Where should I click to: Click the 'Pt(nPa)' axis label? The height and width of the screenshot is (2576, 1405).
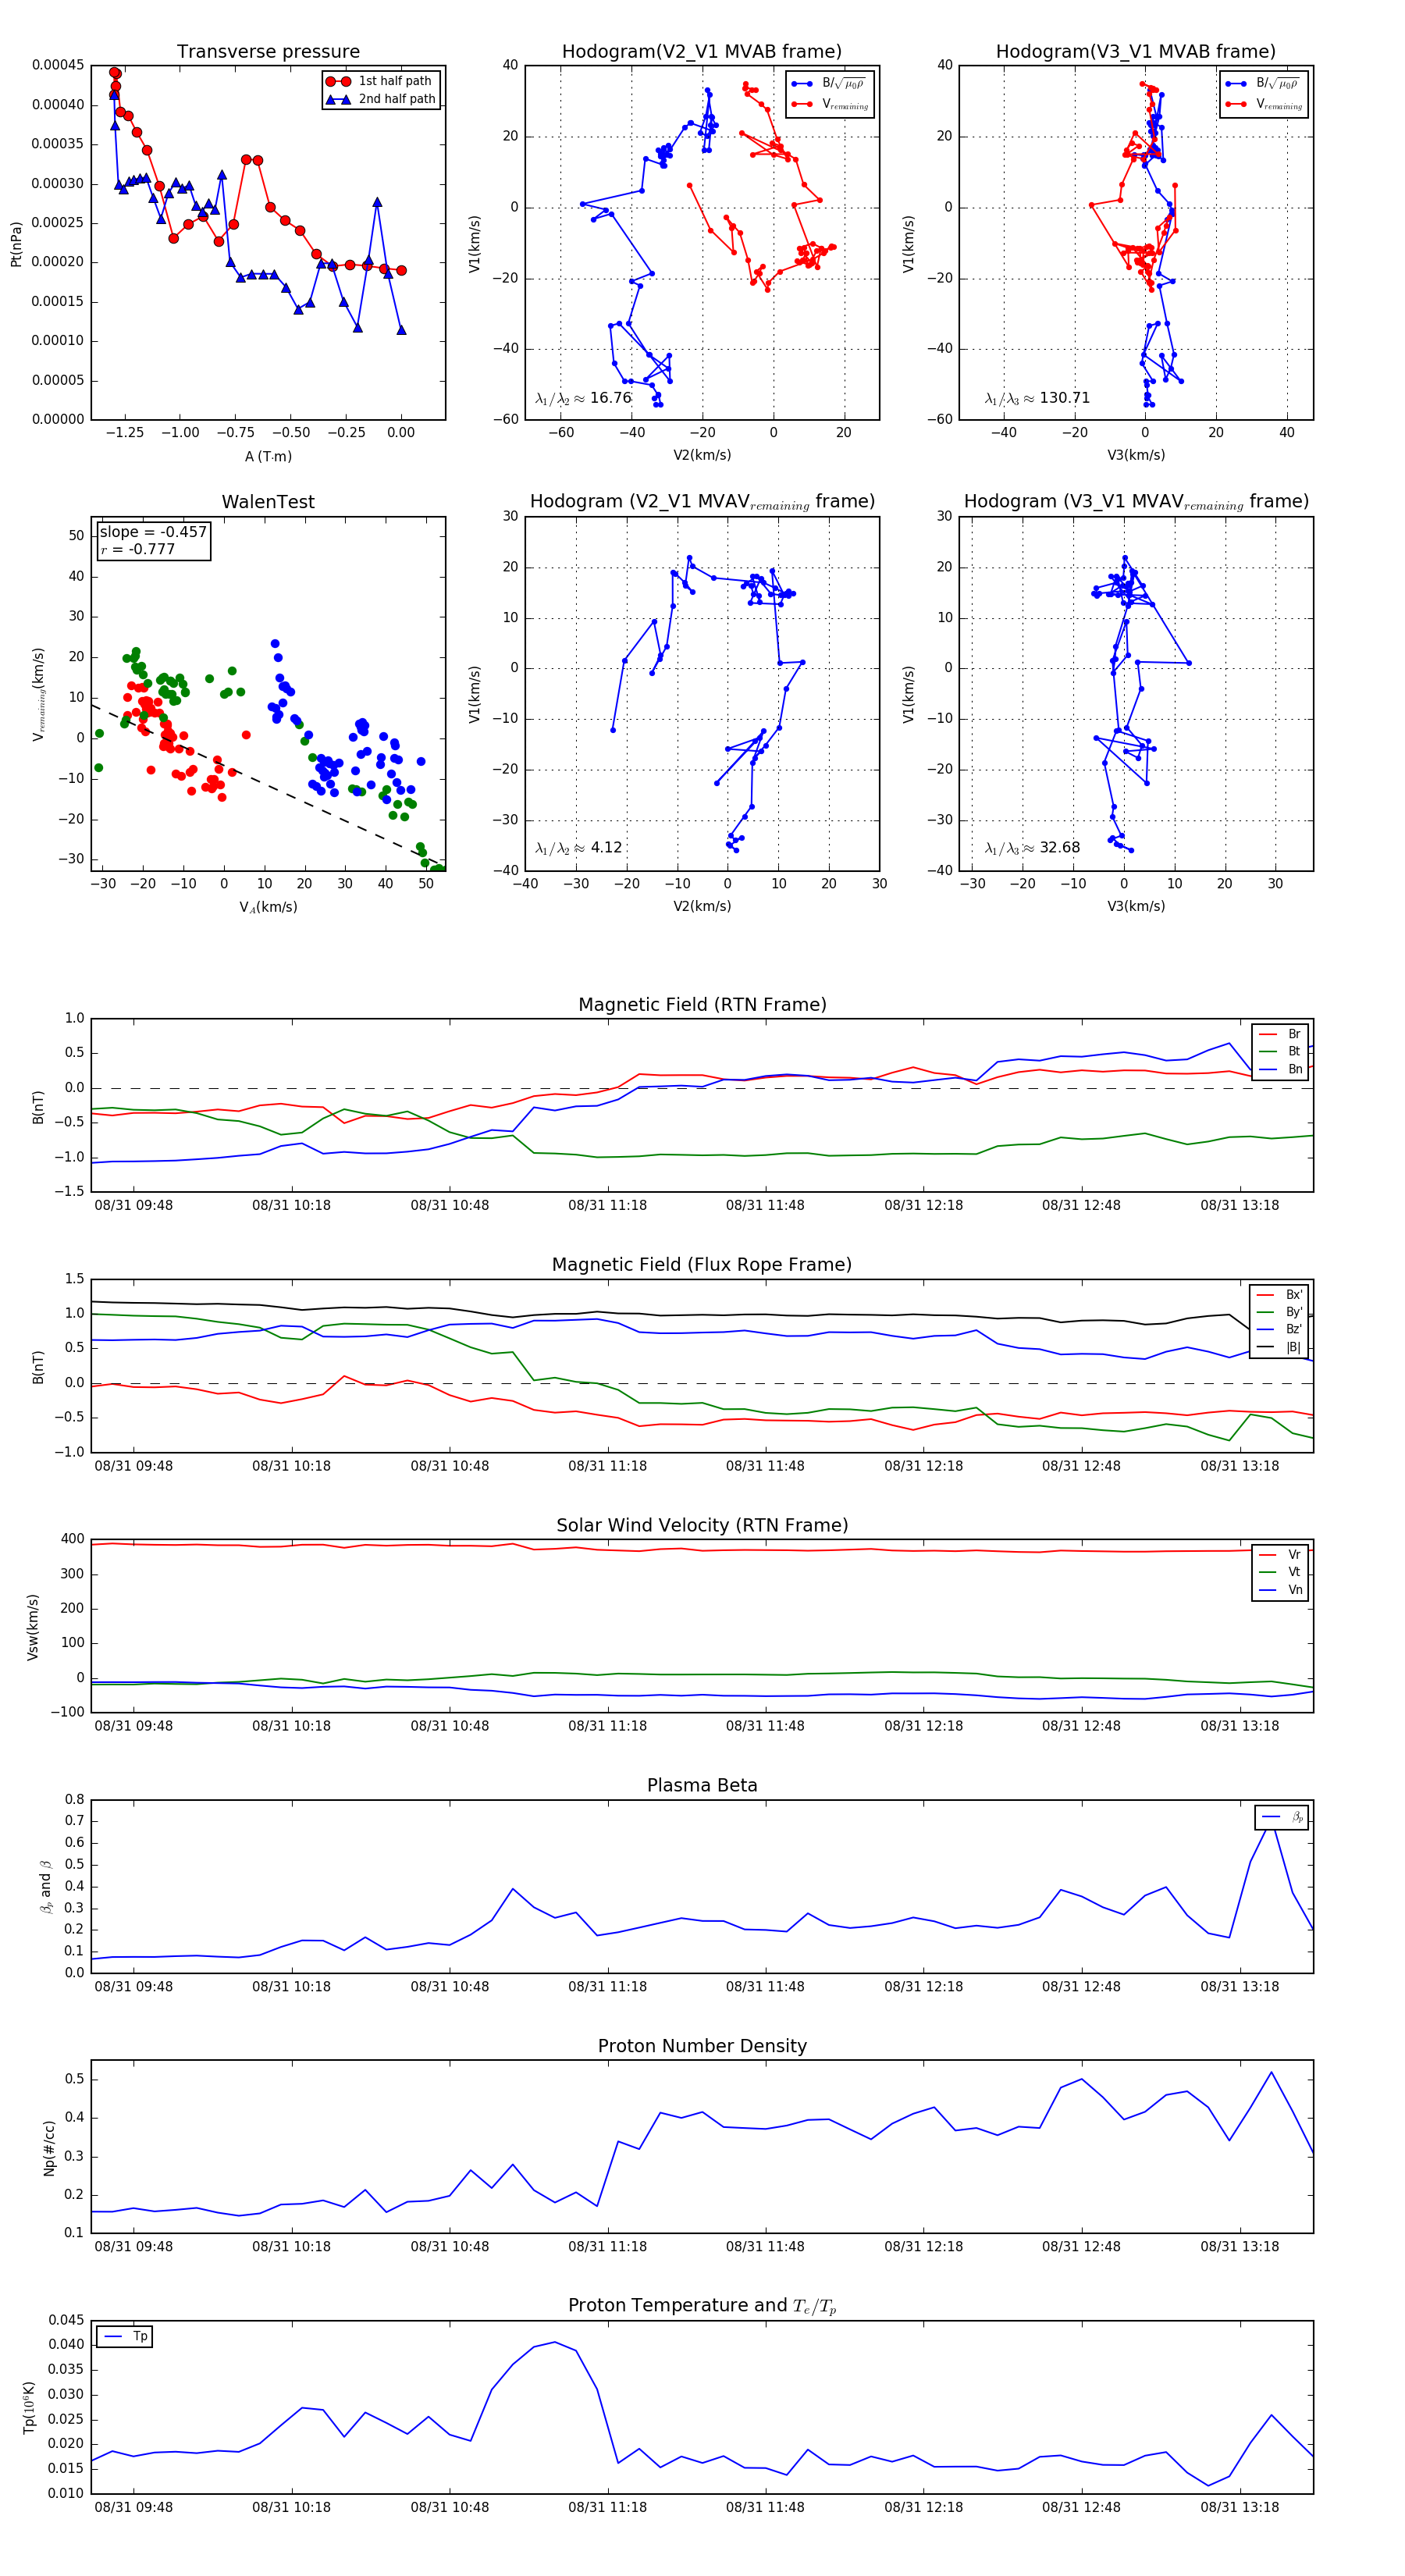coord(16,244)
